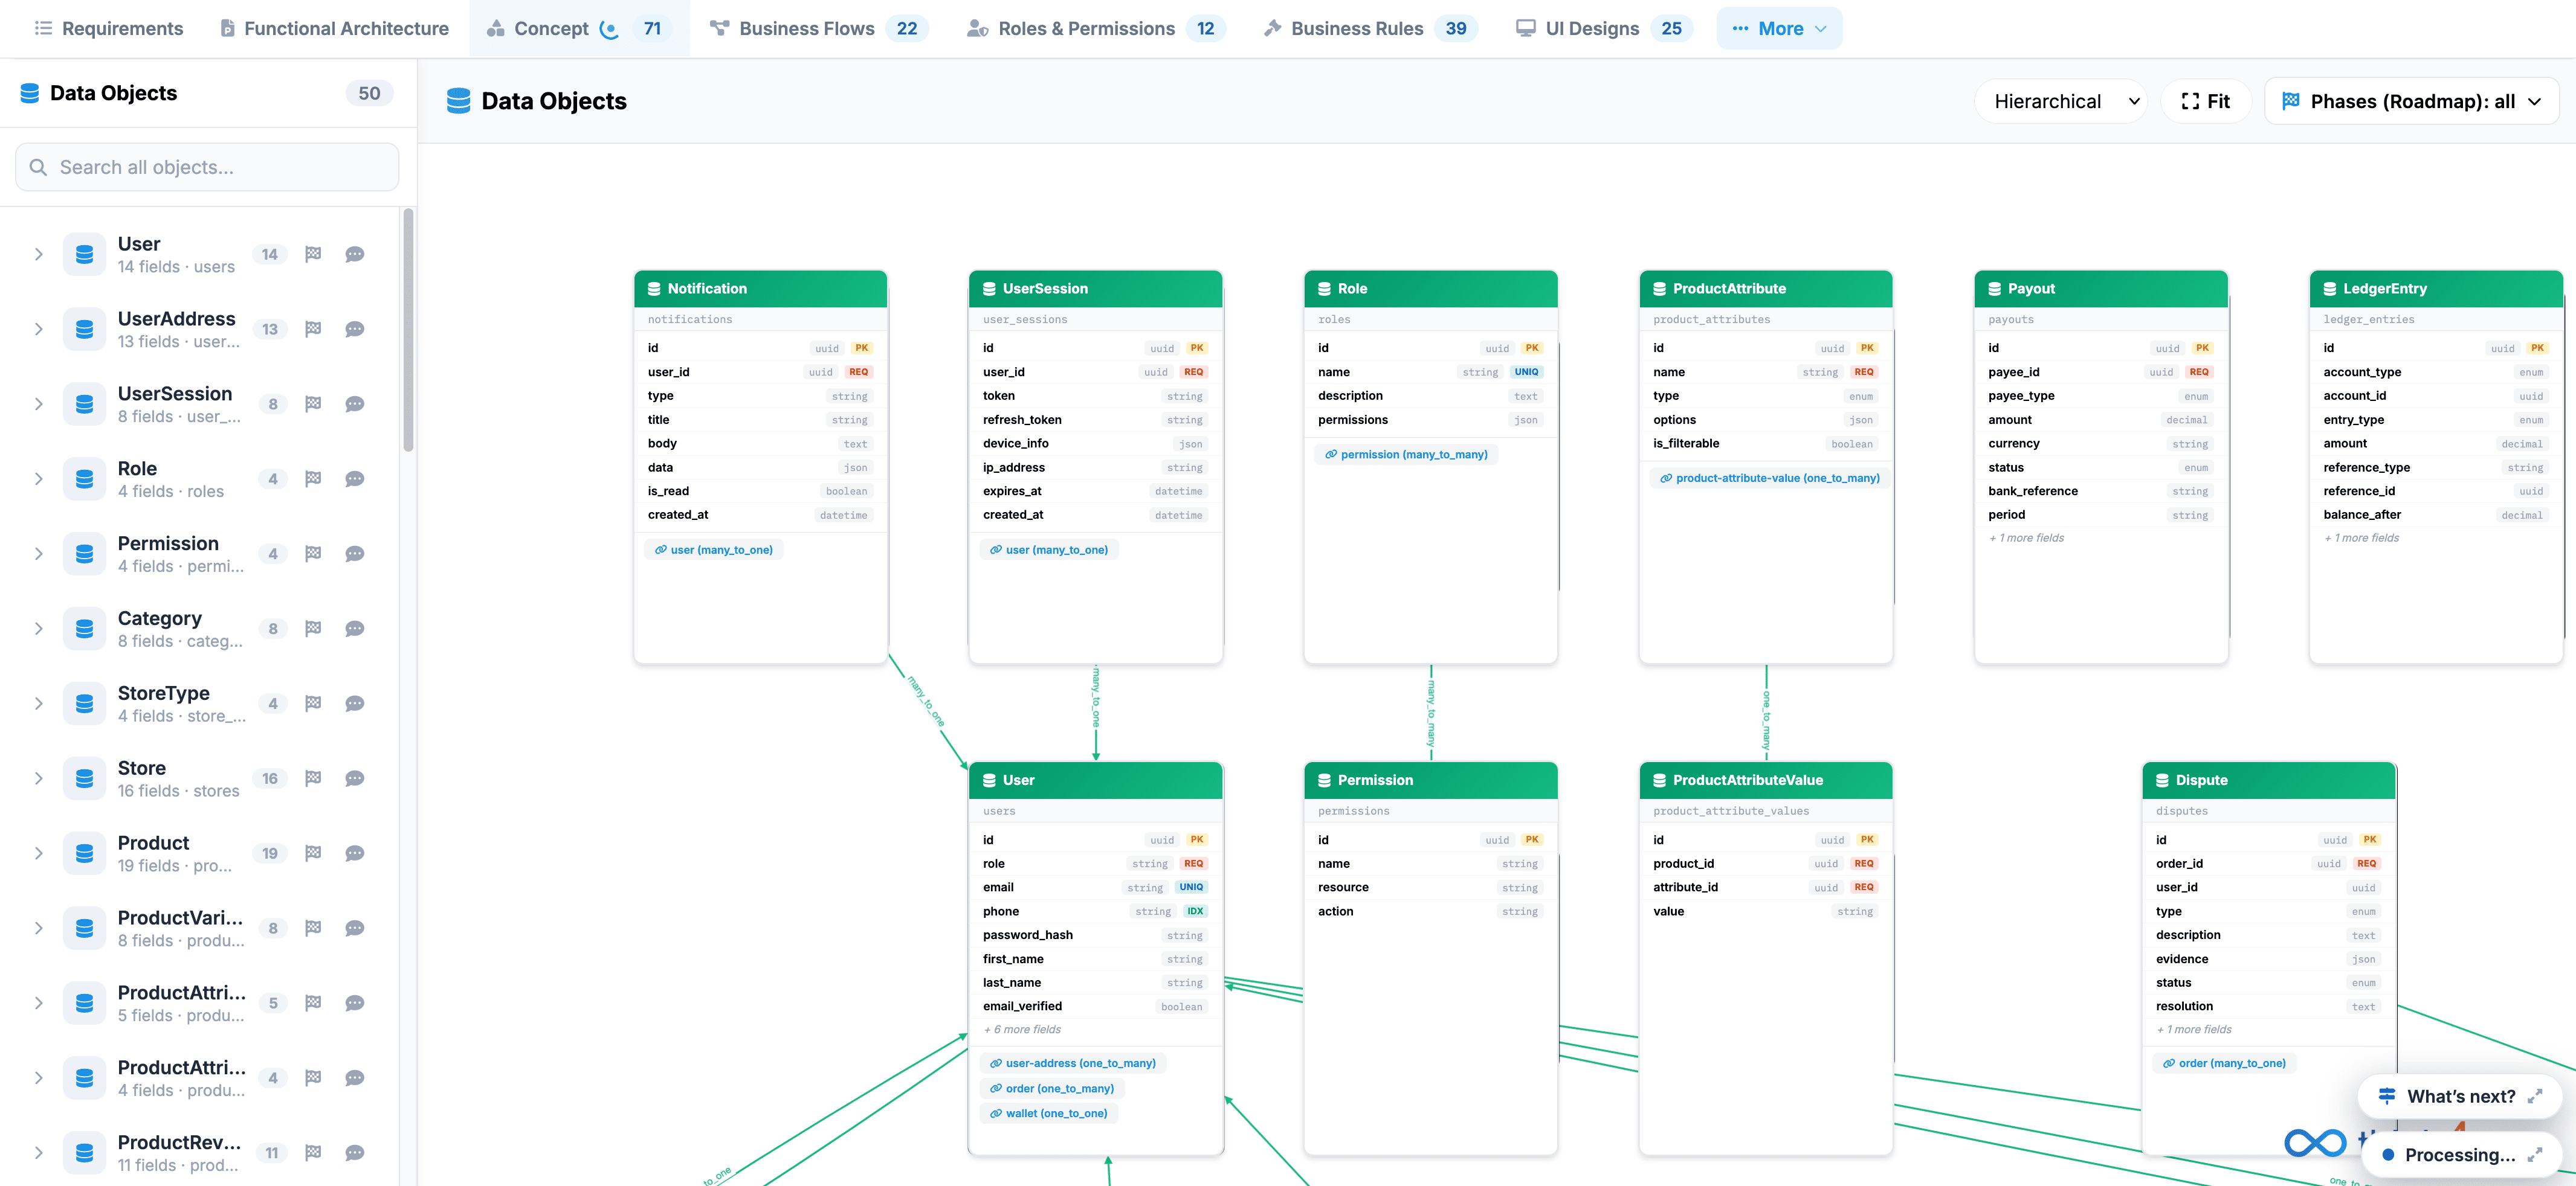Image resolution: width=2576 pixels, height=1186 pixels.
Task: Expand the Role object chevron
Action: [x=38, y=479]
